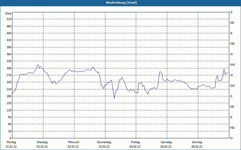Click the 360 degree axis label
Viewport: 241px width, 150px height.
9,54
